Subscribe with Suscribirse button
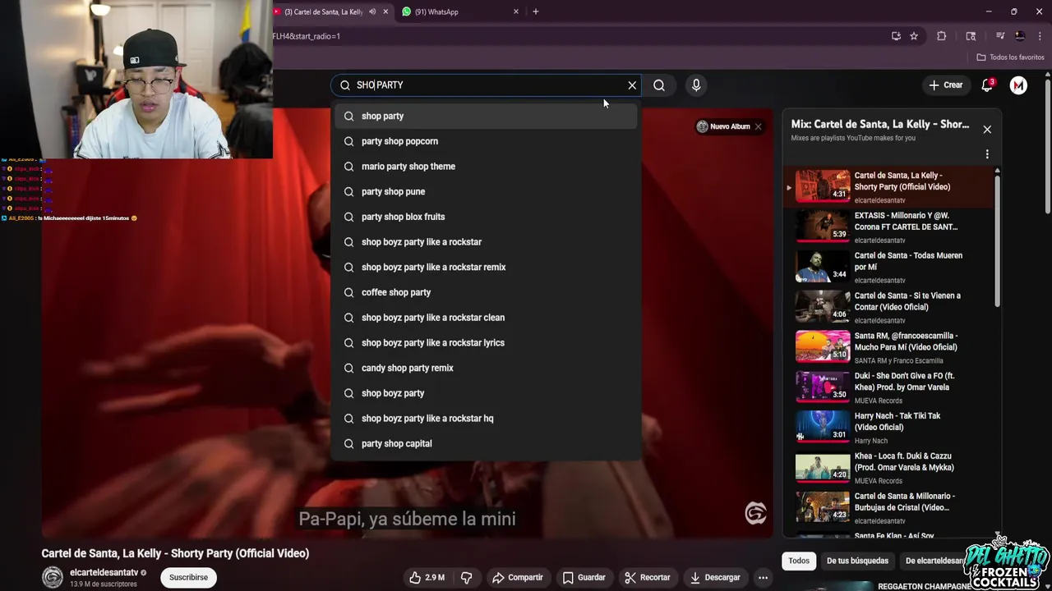Image resolution: width=1052 pixels, height=591 pixels. pyautogui.click(x=188, y=578)
